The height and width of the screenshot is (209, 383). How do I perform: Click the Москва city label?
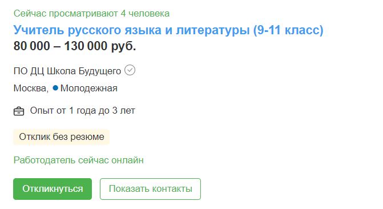(x=31, y=89)
